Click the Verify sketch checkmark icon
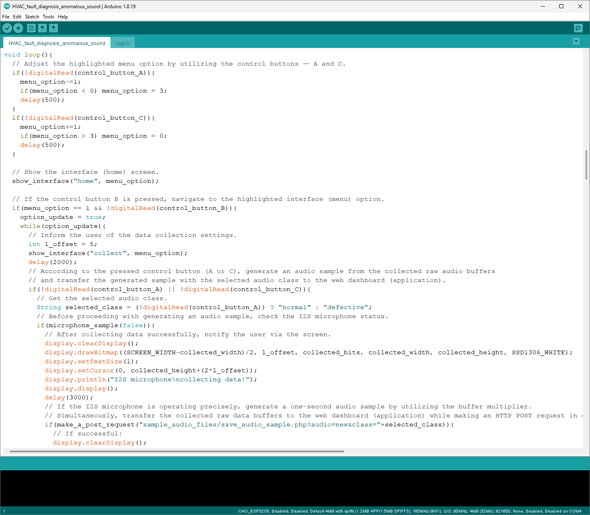The image size is (590, 515). pos(7,28)
